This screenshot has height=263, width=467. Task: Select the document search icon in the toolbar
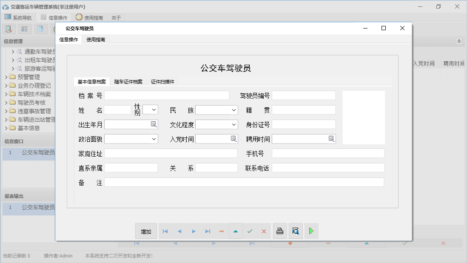(x=9, y=29)
